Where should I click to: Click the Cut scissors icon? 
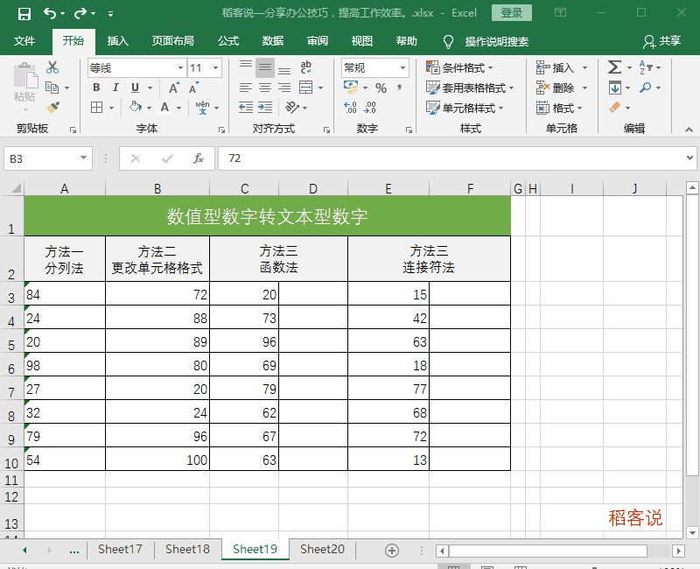coord(52,67)
